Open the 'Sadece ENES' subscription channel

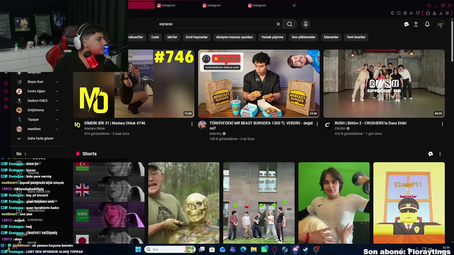click(x=37, y=101)
